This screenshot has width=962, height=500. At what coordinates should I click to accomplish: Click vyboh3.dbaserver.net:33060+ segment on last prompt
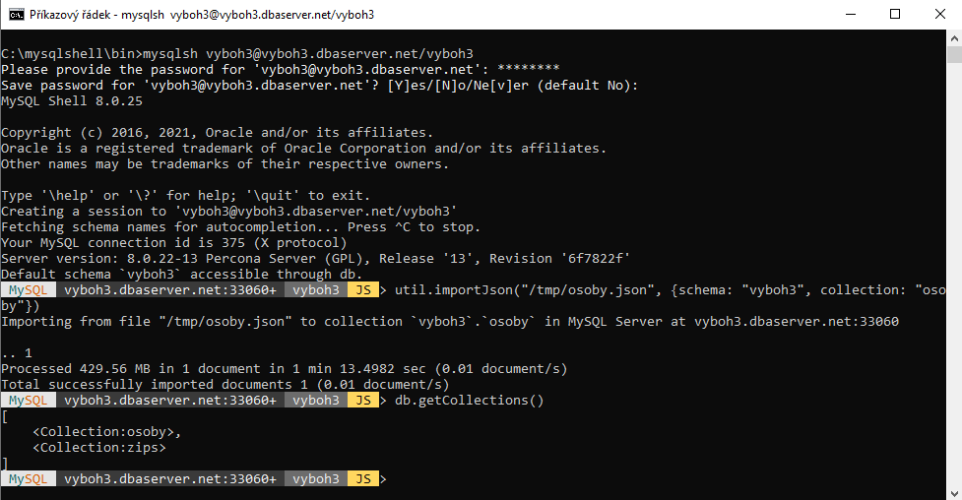(x=170, y=478)
